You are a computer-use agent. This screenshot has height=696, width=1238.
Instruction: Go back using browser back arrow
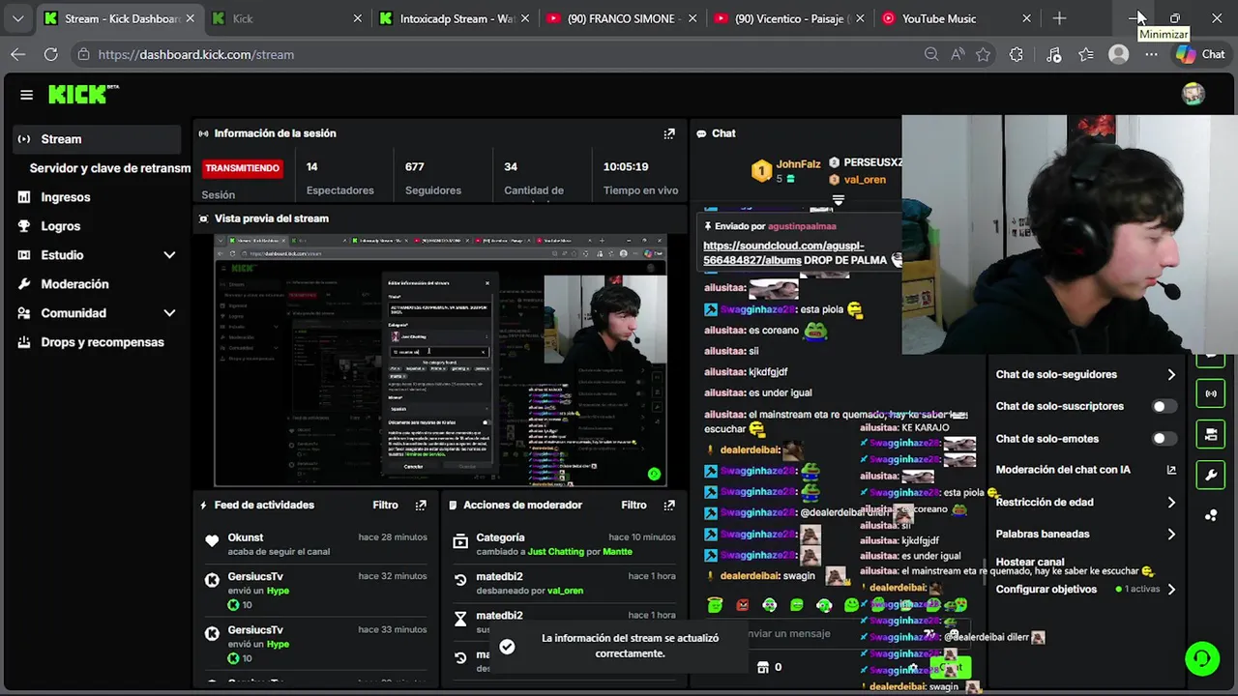click(x=17, y=54)
